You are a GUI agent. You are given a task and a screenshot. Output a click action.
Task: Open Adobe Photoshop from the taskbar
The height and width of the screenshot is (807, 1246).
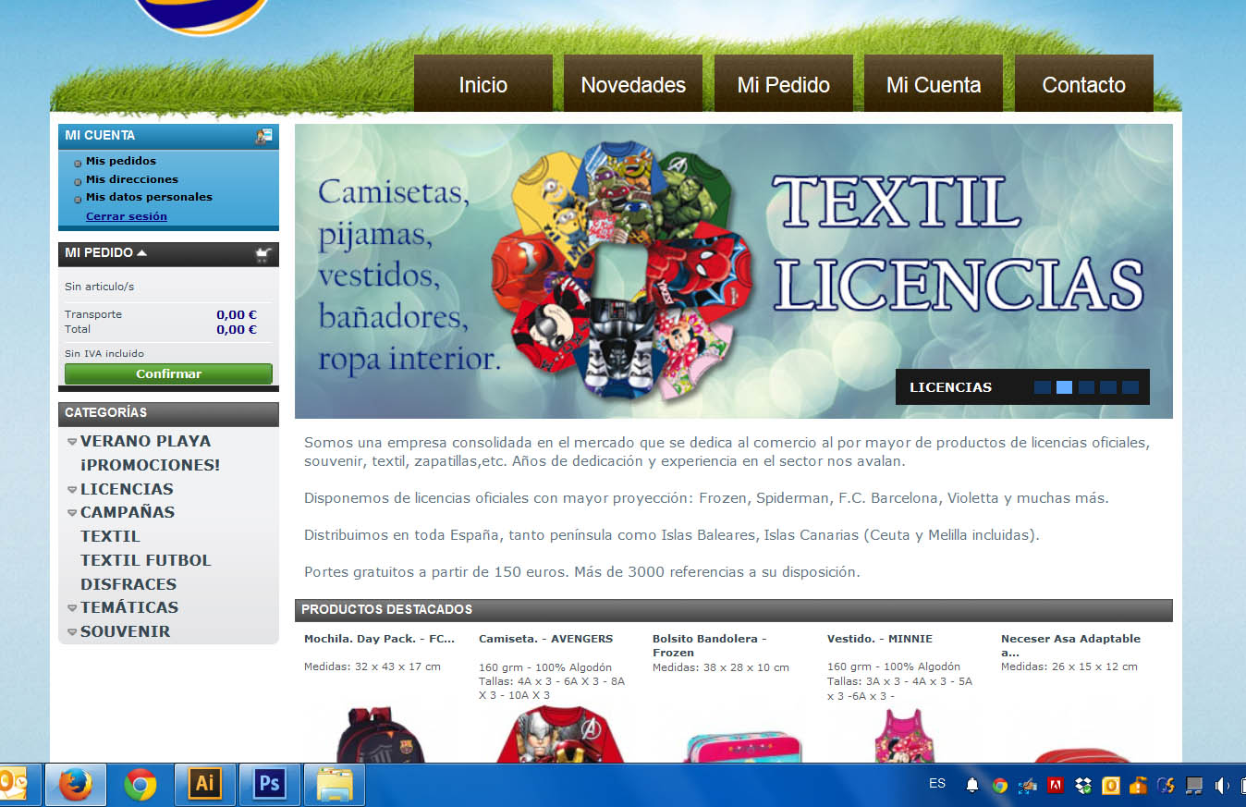[x=269, y=785]
